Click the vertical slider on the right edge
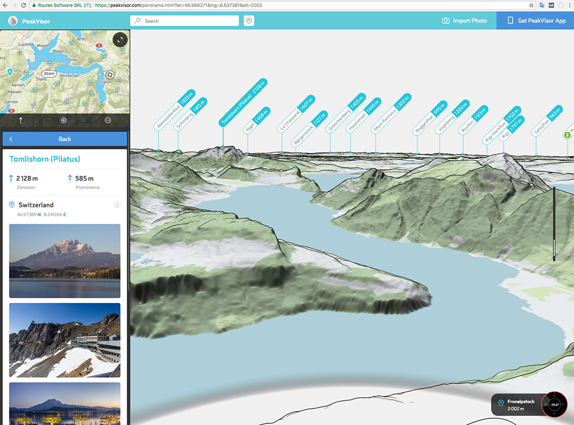 click(x=554, y=225)
